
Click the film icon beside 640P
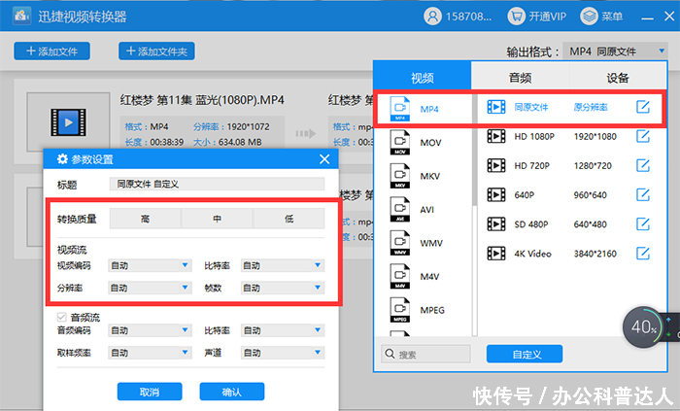tap(496, 194)
